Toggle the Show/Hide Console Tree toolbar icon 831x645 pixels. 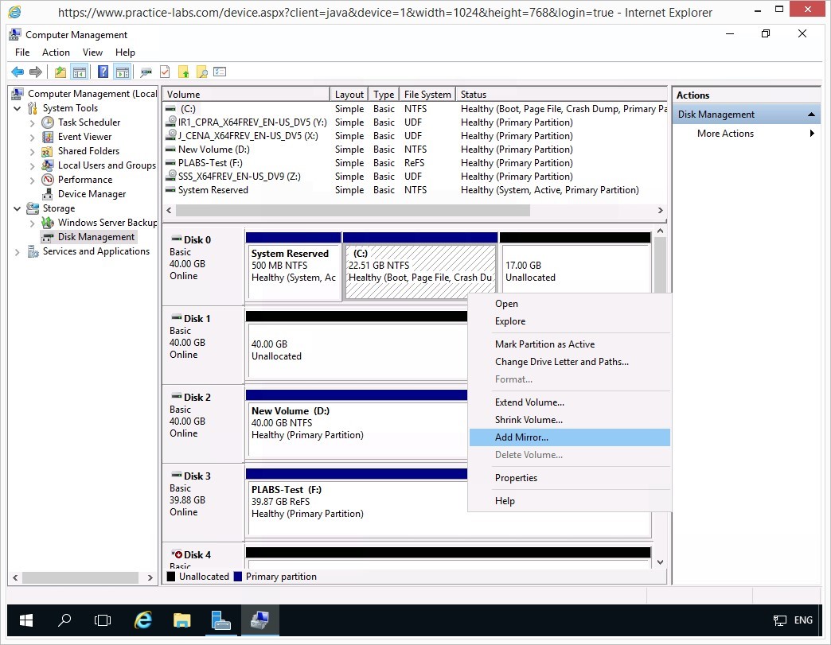80,72
